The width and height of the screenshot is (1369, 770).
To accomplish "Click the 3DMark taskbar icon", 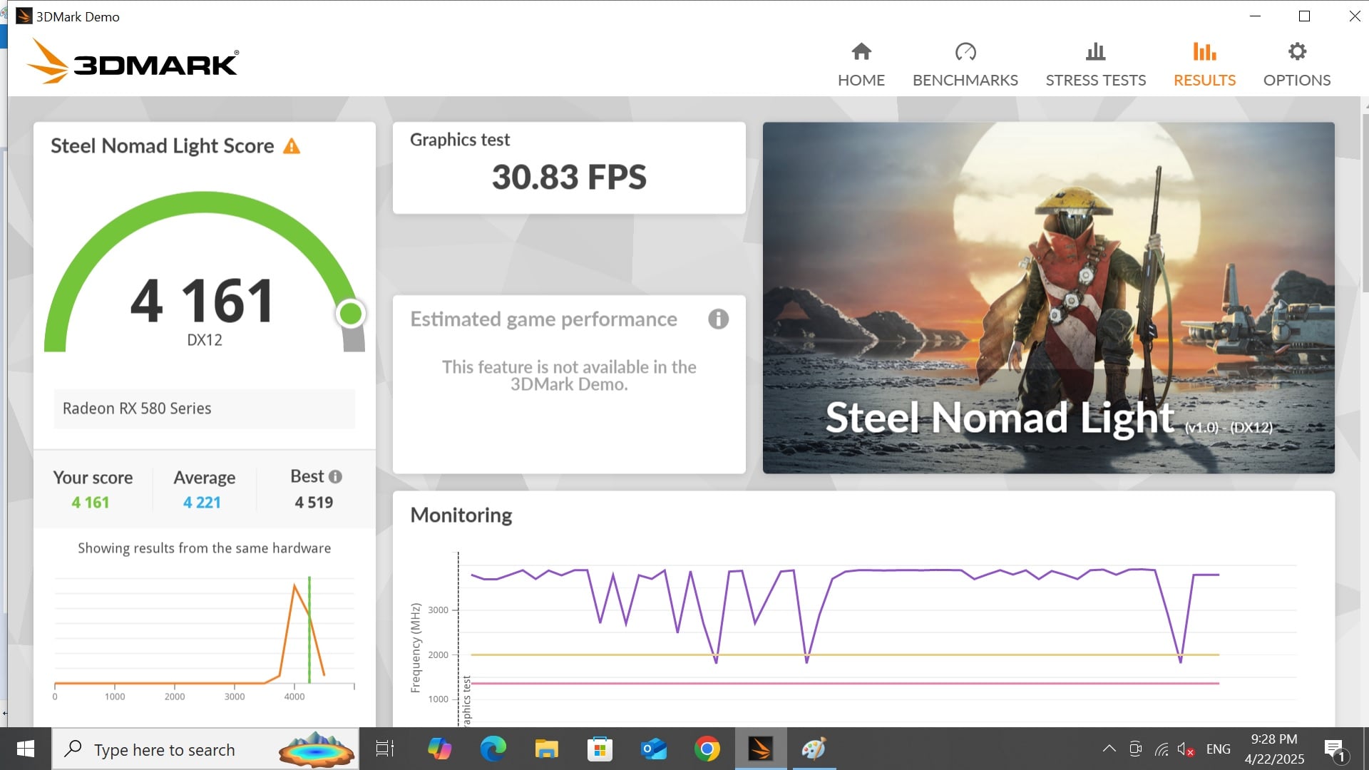I will (x=760, y=749).
